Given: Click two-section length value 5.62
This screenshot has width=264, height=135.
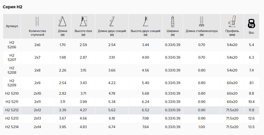Looking at the screenshot, I should point(112,110).
